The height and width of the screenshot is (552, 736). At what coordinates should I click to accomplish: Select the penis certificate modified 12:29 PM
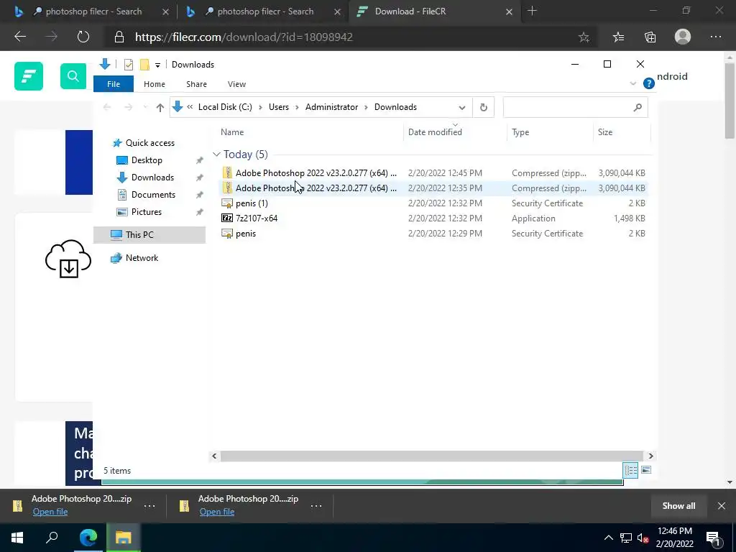pyautogui.click(x=433, y=234)
